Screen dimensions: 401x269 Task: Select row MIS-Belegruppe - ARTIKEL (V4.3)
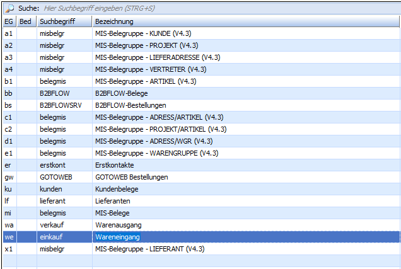(x=201, y=81)
